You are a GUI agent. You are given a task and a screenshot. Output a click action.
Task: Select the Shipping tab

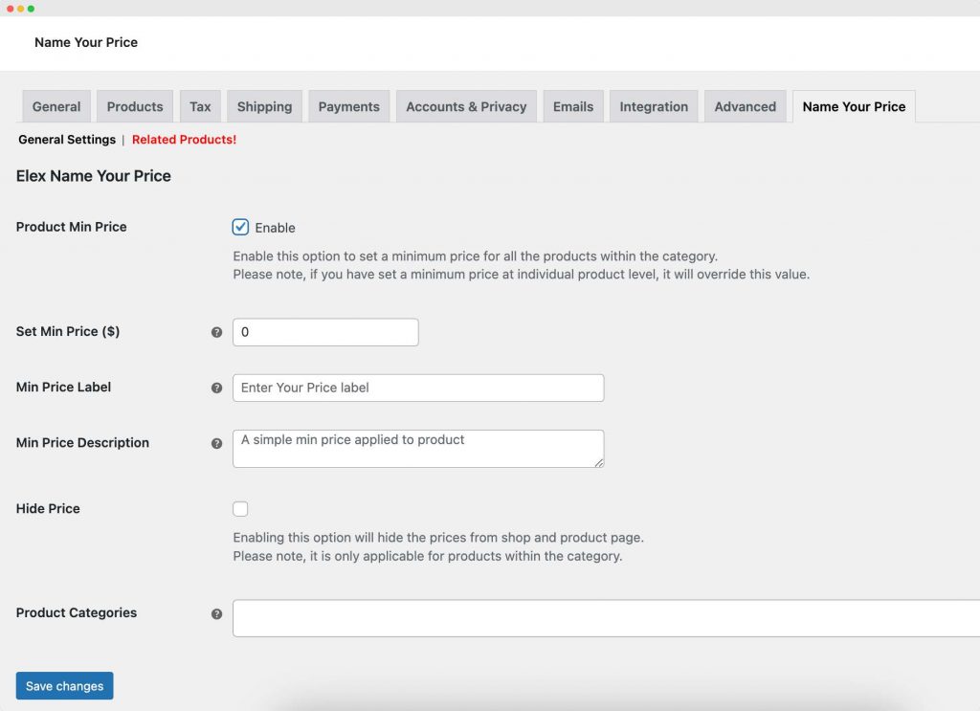coord(264,106)
